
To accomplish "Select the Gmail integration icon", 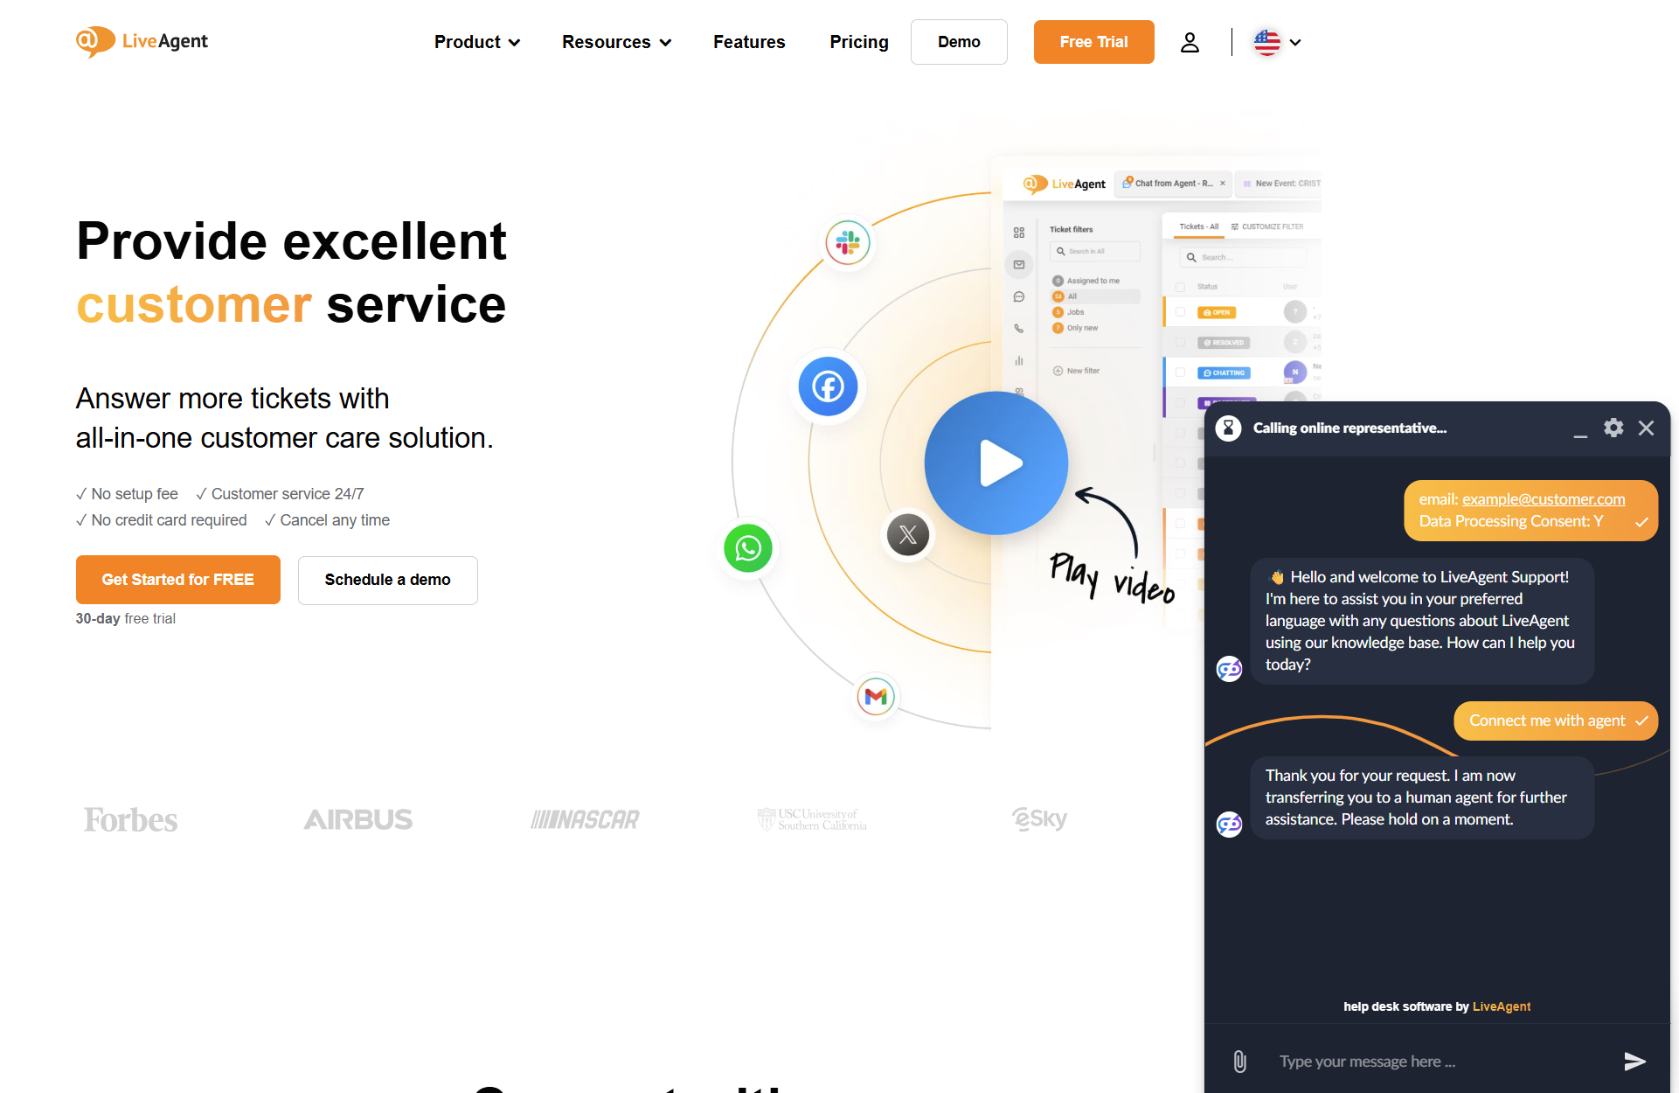I will tap(875, 697).
